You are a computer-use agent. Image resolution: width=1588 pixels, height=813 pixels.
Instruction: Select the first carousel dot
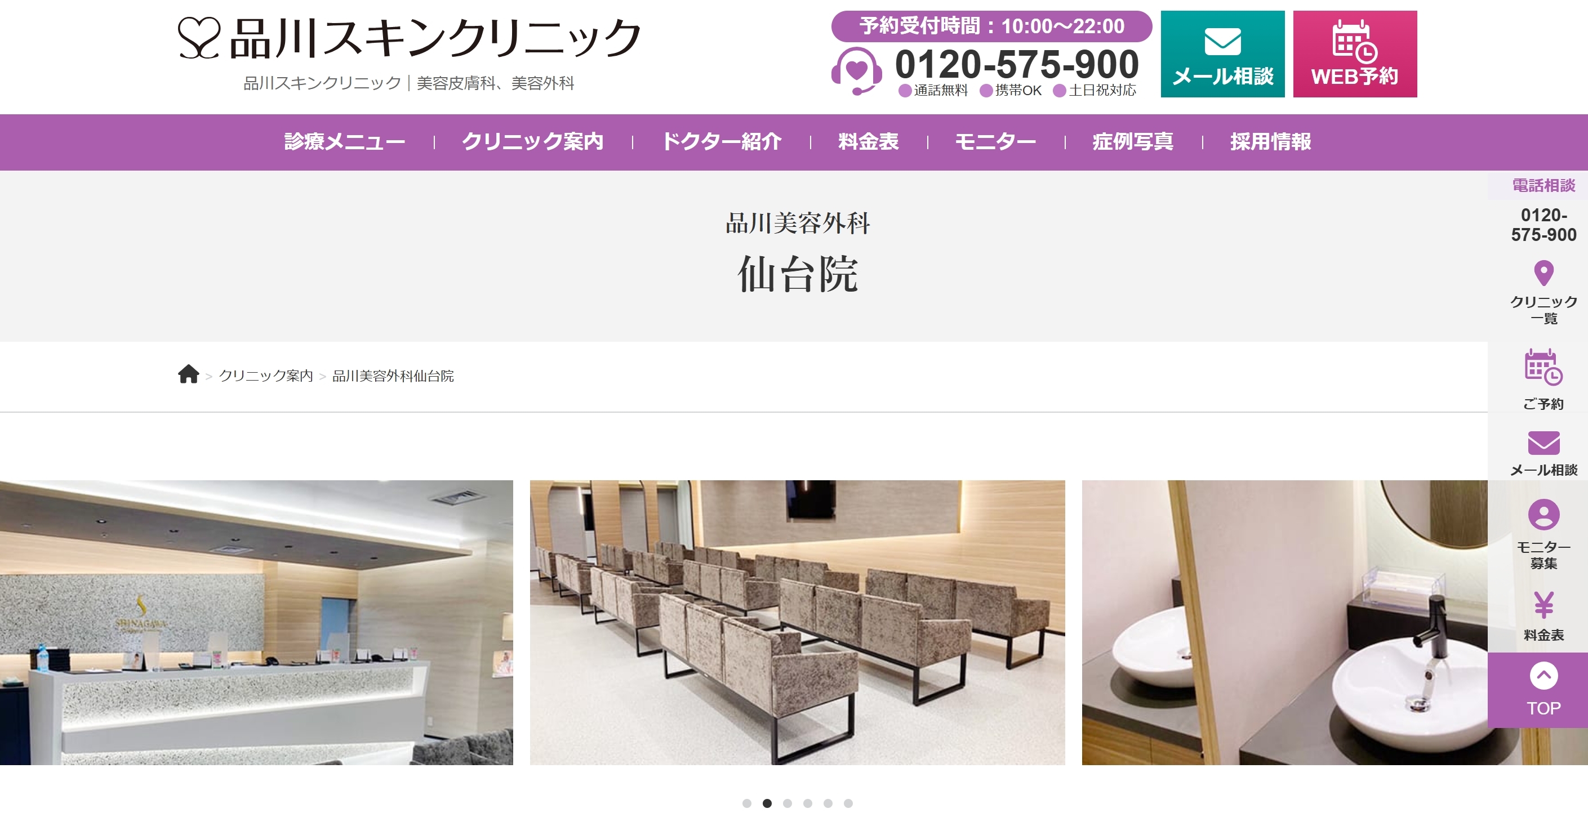click(x=746, y=803)
